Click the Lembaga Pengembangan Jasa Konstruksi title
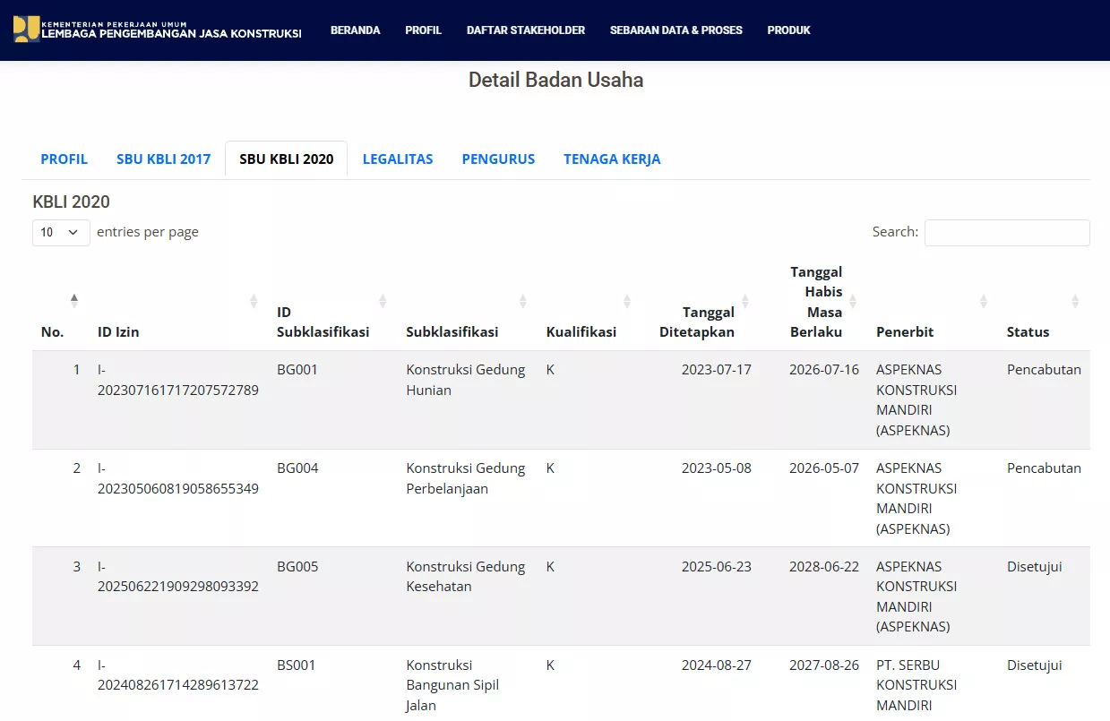Viewport: 1110px width, 721px height. pyautogui.click(x=171, y=34)
